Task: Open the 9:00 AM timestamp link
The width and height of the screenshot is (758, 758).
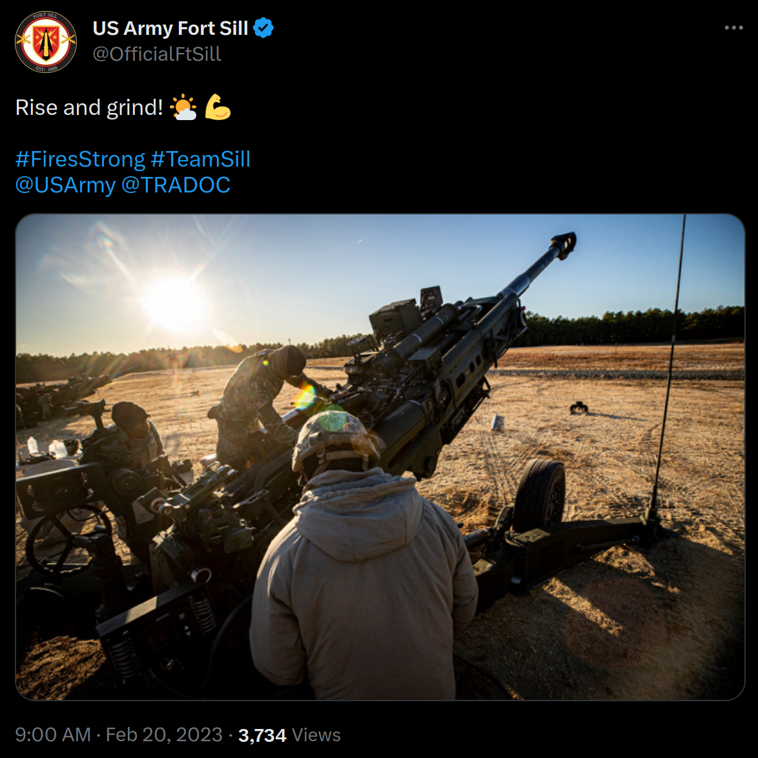Action: point(53,735)
